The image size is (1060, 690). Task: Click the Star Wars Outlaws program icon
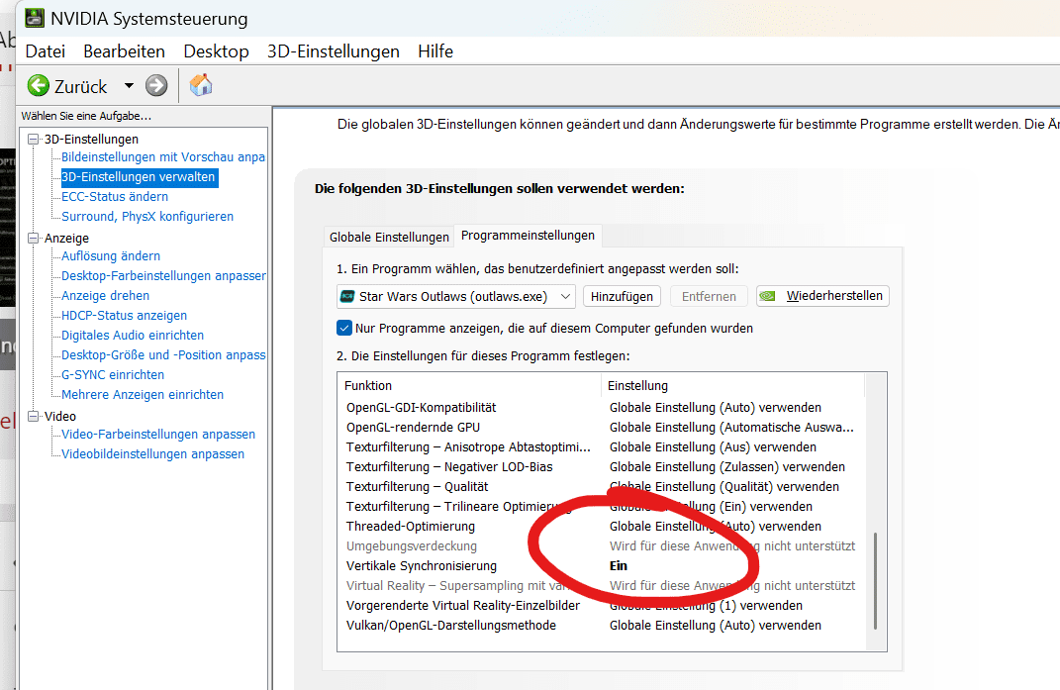[347, 296]
